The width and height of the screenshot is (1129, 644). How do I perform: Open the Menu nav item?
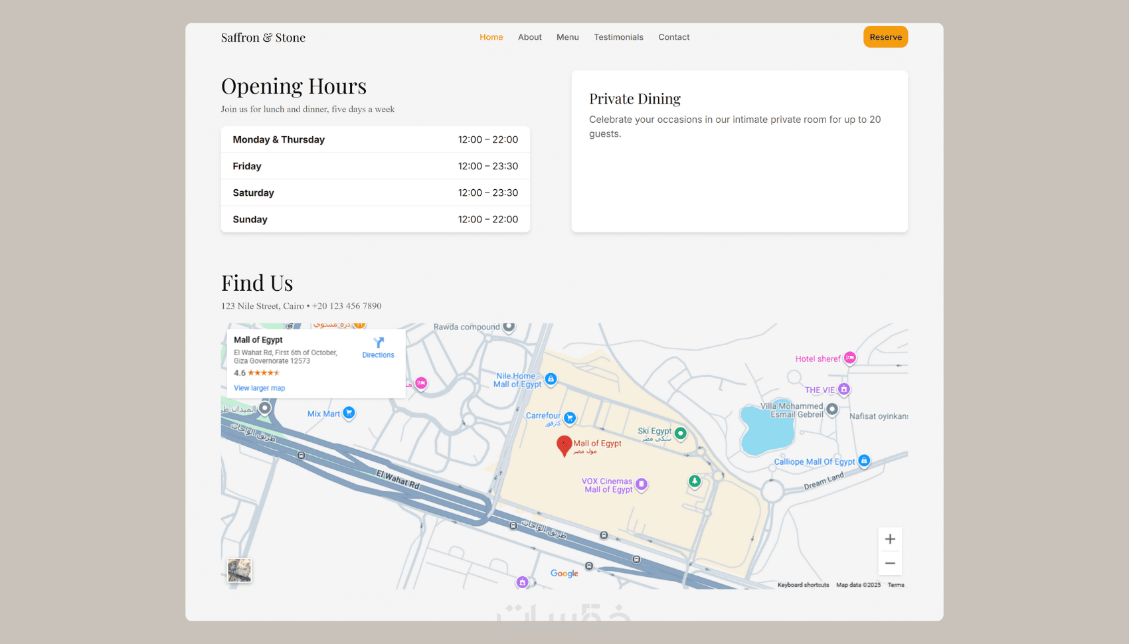coord(568,37)
